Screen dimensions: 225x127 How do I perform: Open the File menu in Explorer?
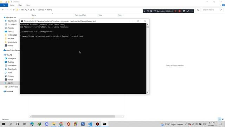point(4,5)
